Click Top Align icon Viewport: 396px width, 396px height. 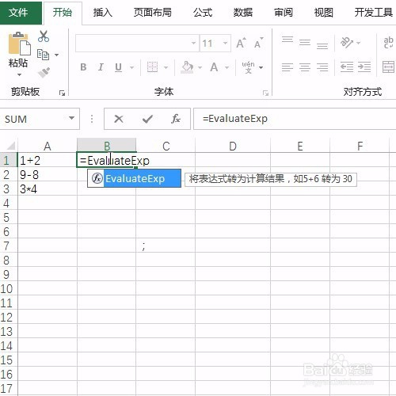pyautogui.click(x=287, y=40)
